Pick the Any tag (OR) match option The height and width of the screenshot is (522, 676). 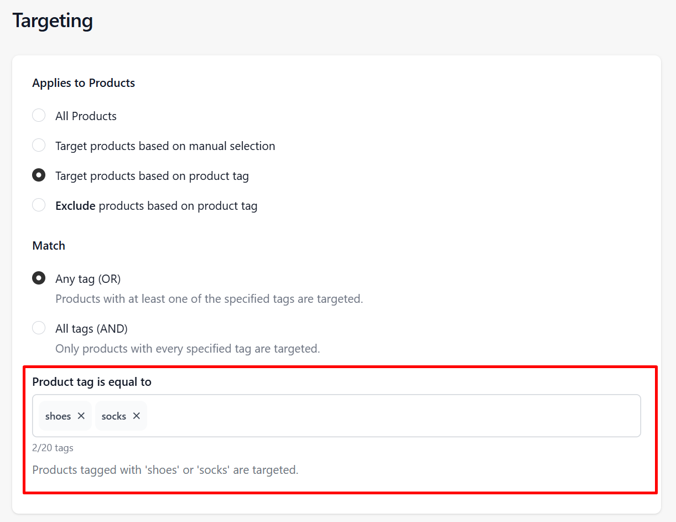tap(39, 278)
